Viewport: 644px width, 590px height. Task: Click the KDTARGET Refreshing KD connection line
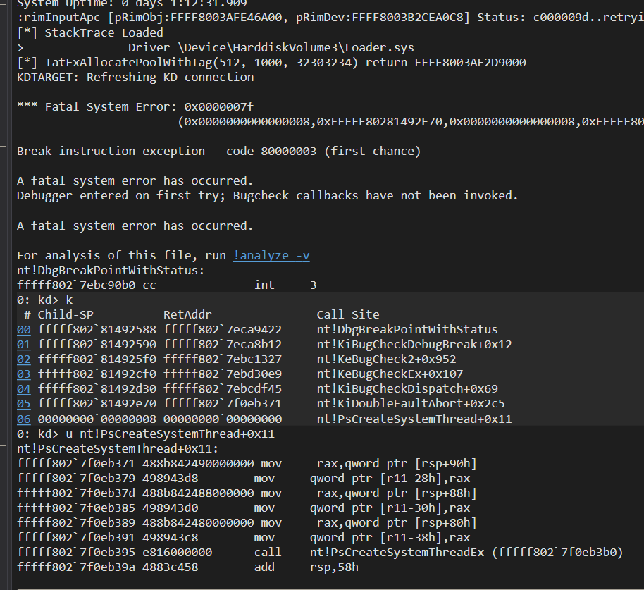tap(135, 77)
